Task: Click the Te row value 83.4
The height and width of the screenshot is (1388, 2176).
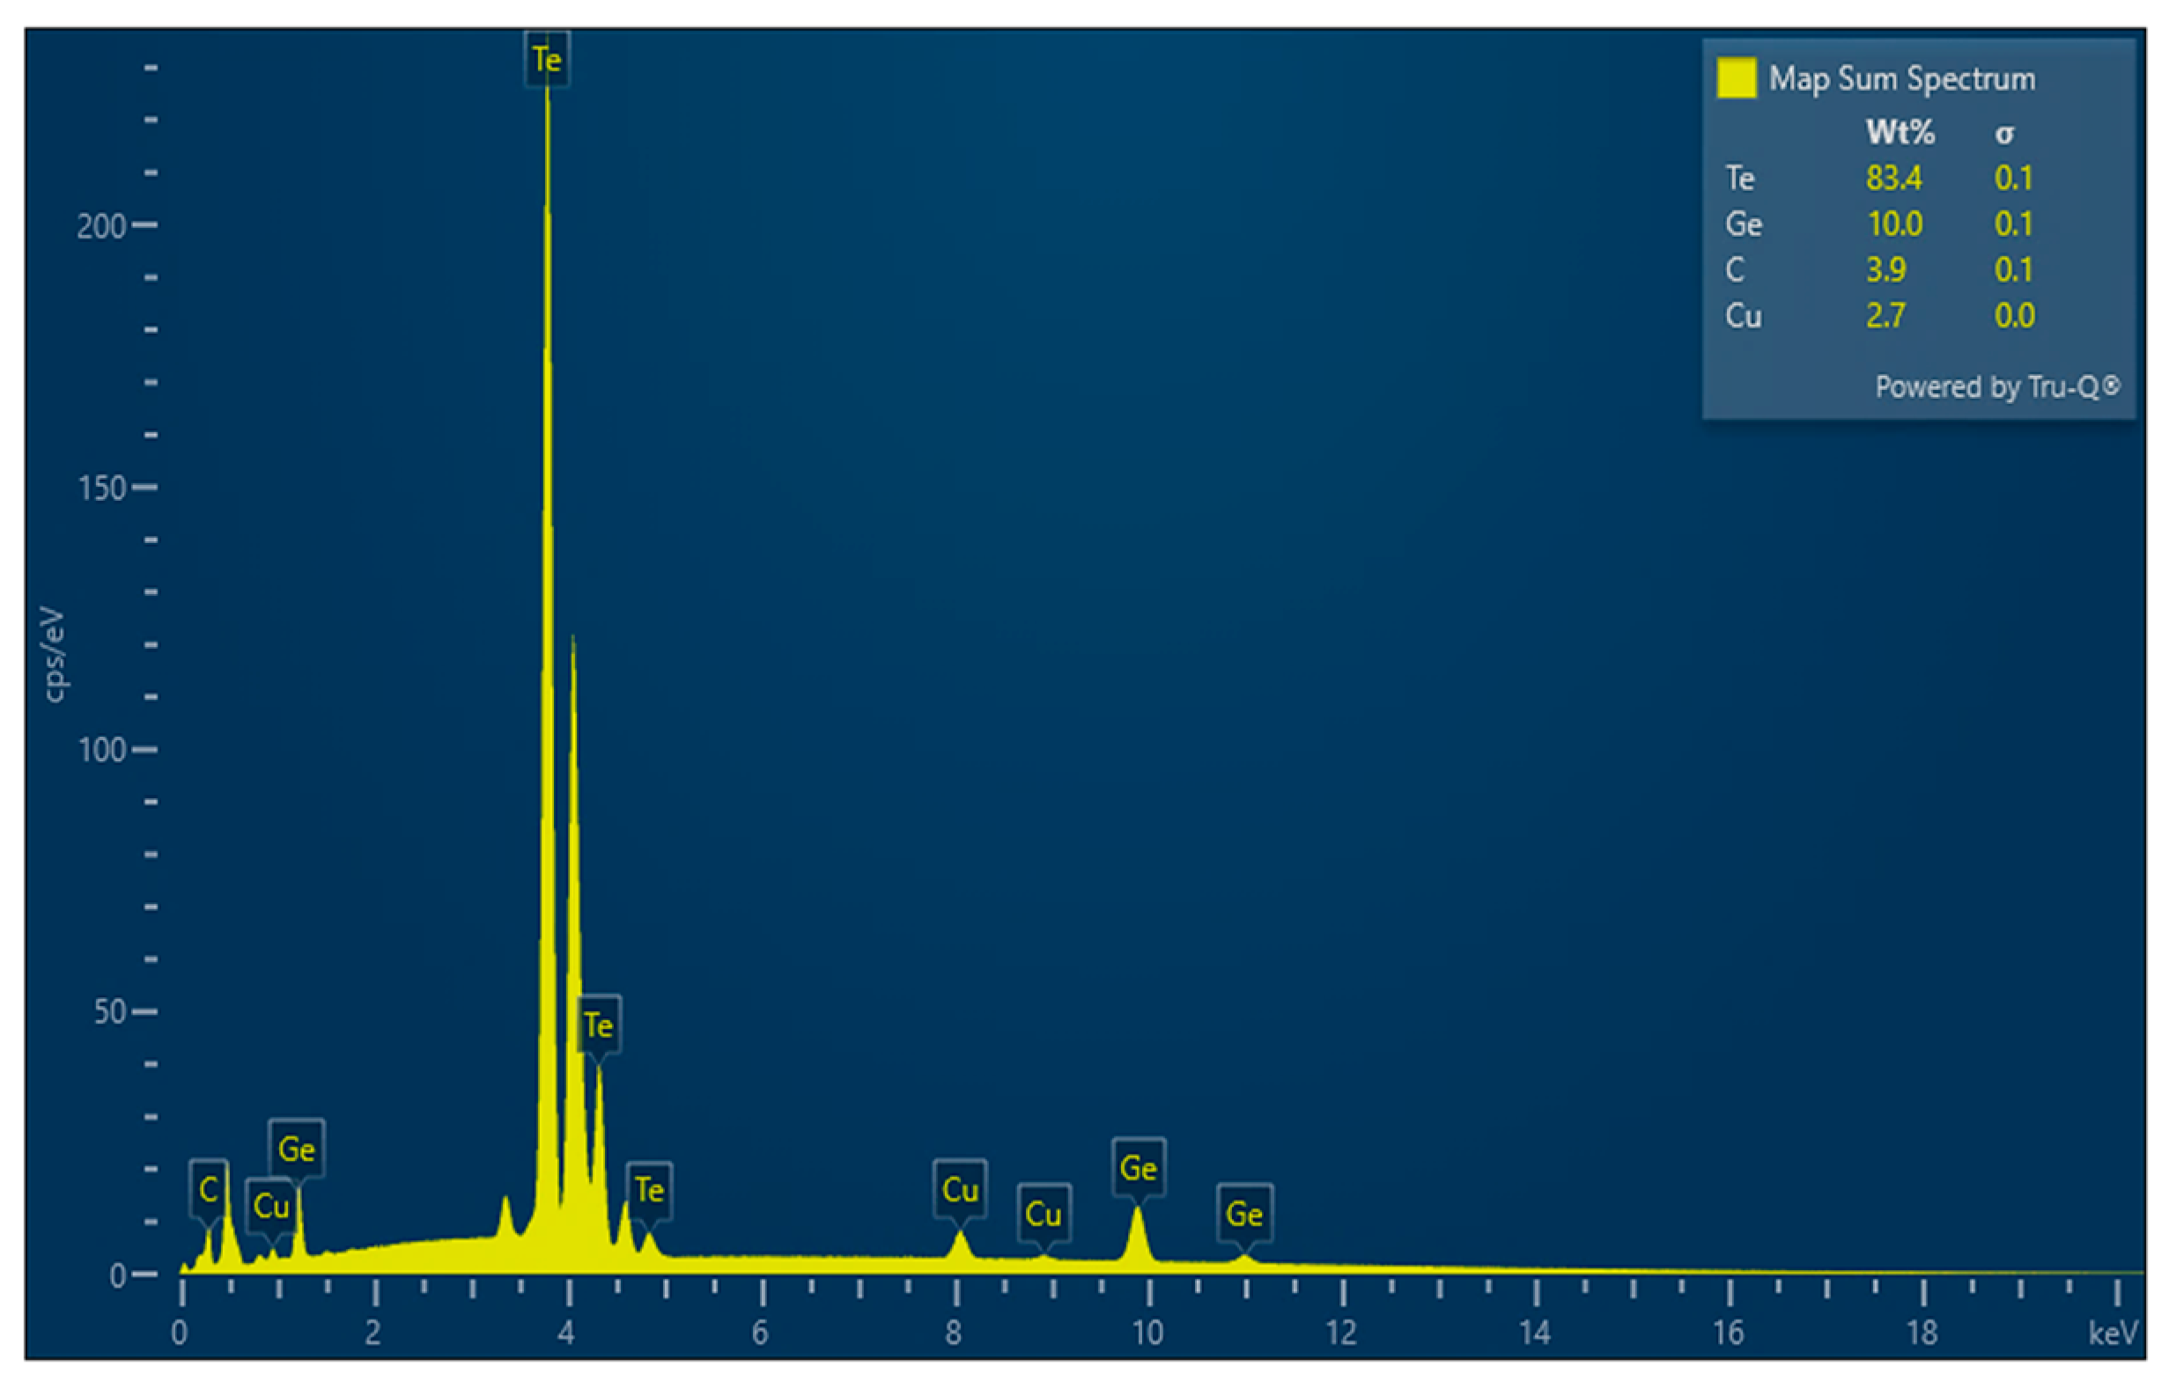Action: (1894, 178)
